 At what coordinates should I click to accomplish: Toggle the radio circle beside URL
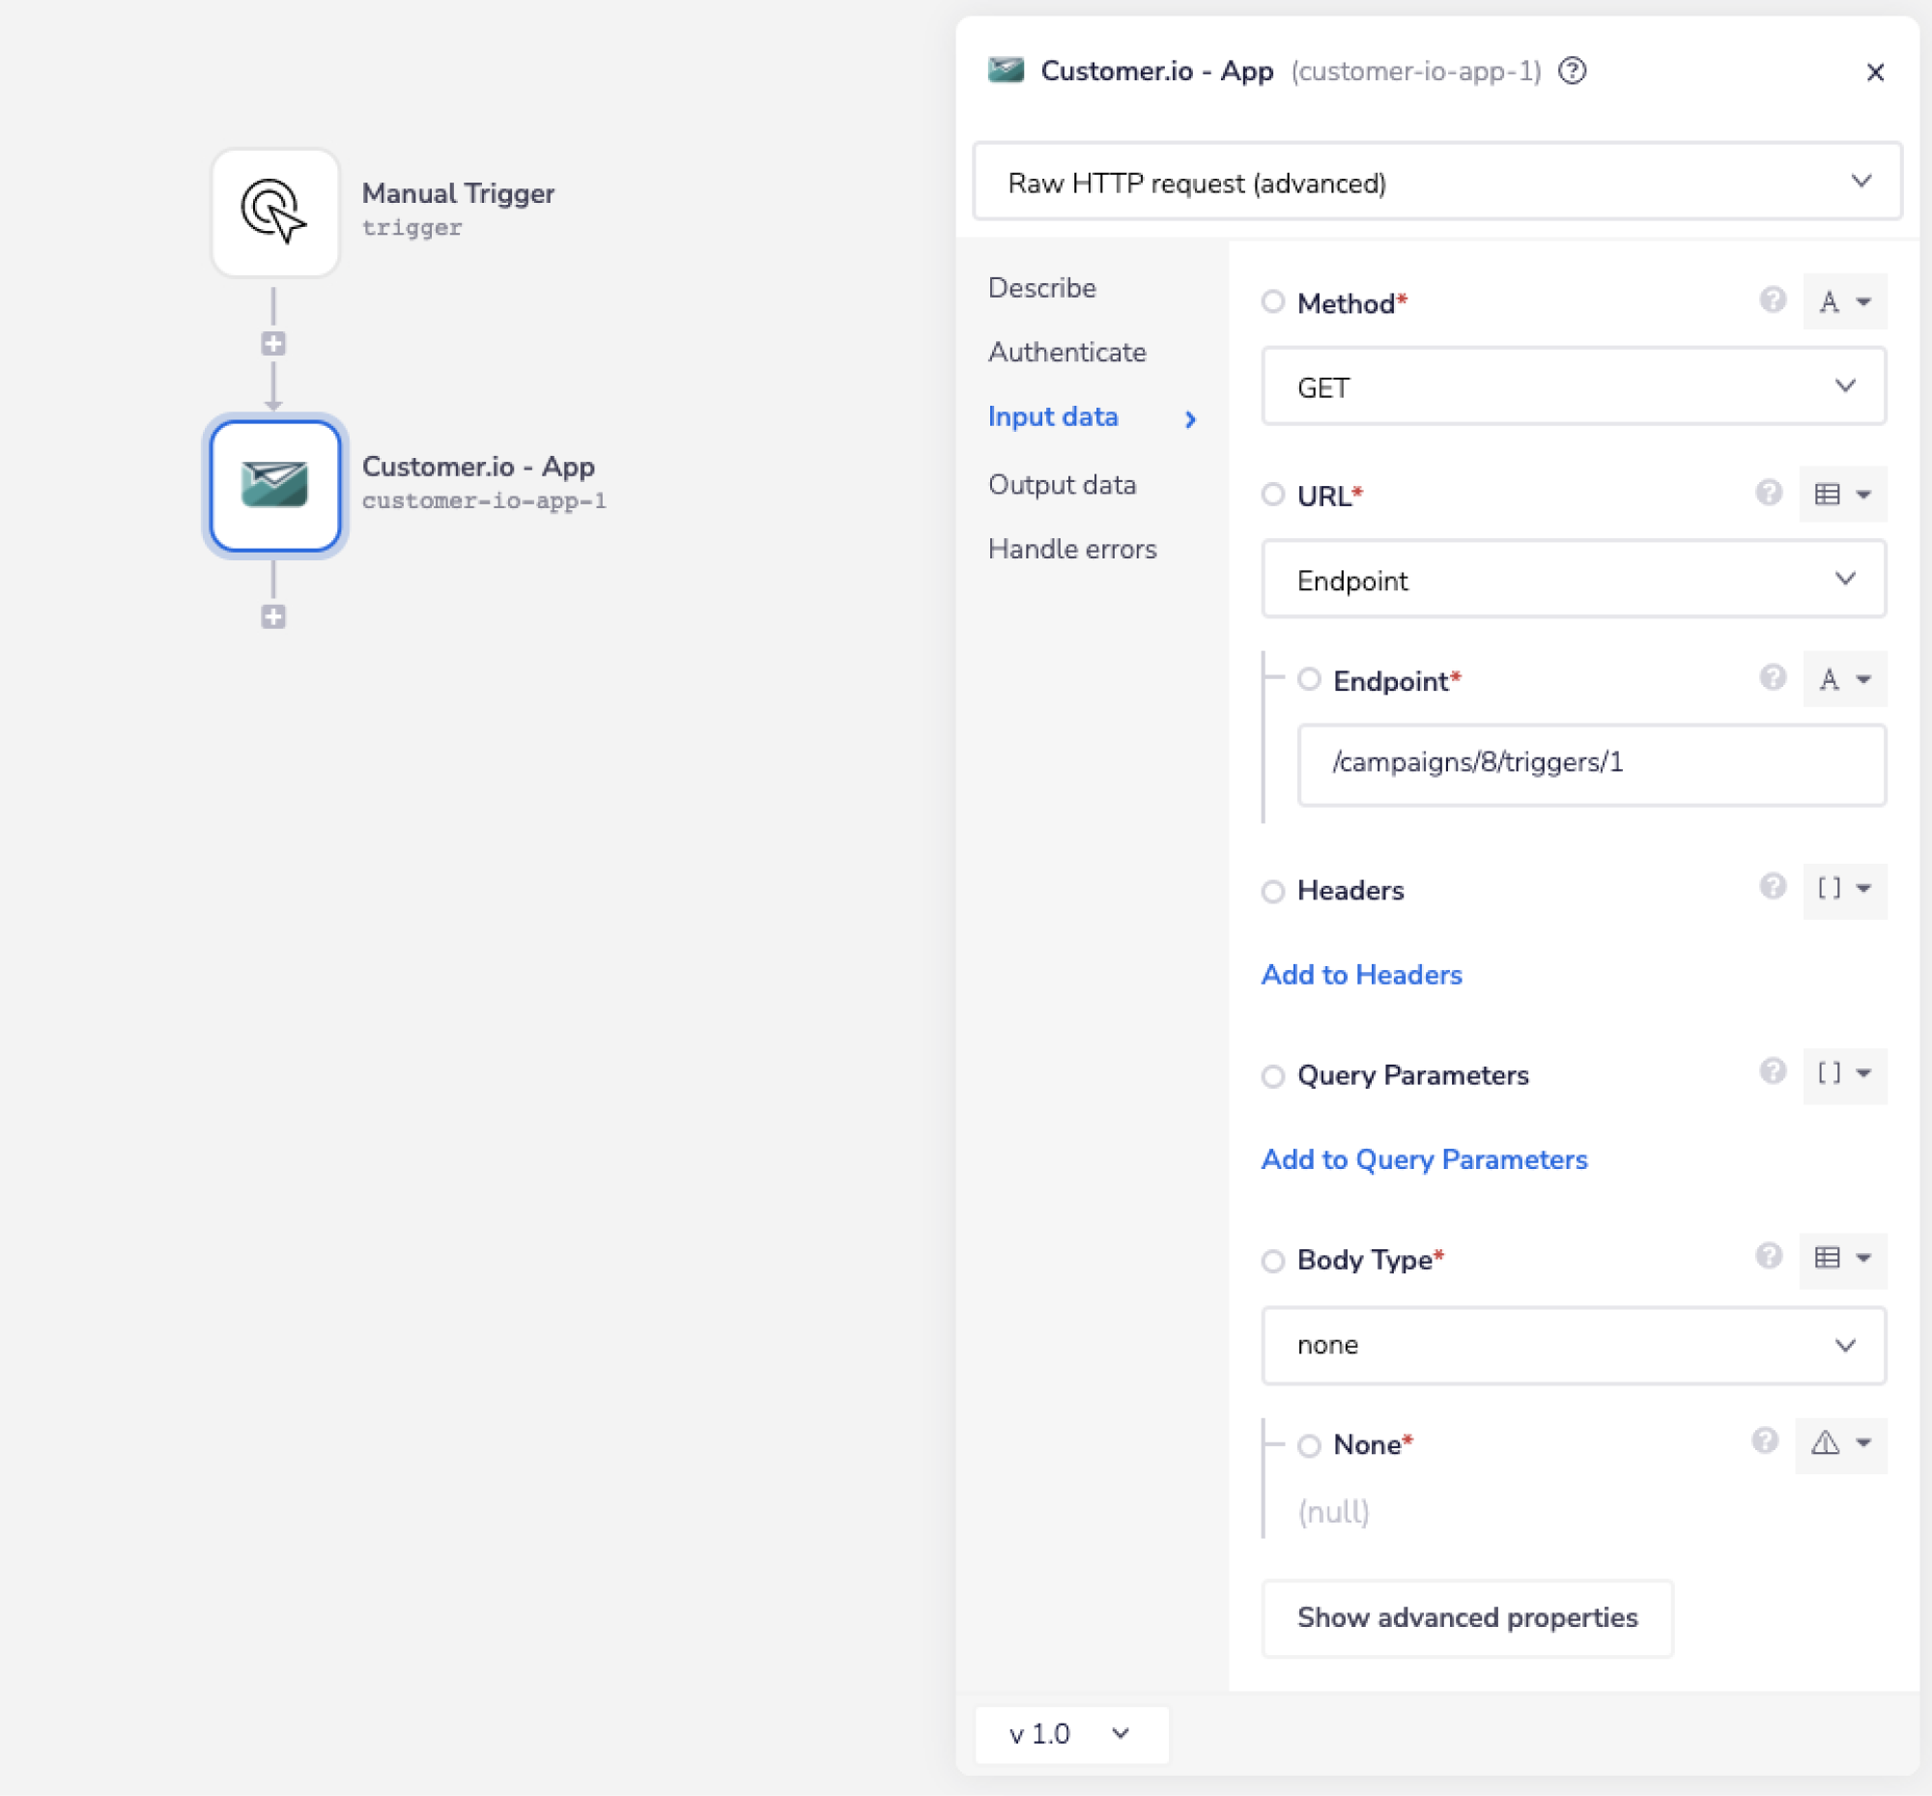pos(1272,495)
